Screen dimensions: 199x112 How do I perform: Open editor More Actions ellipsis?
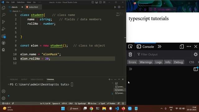click(123, 7)
